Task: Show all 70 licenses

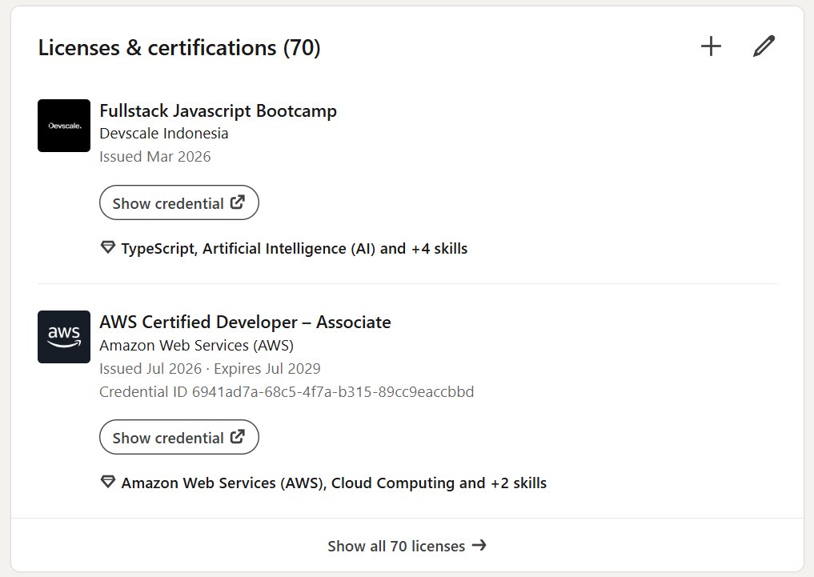Action: pos(407,545)
